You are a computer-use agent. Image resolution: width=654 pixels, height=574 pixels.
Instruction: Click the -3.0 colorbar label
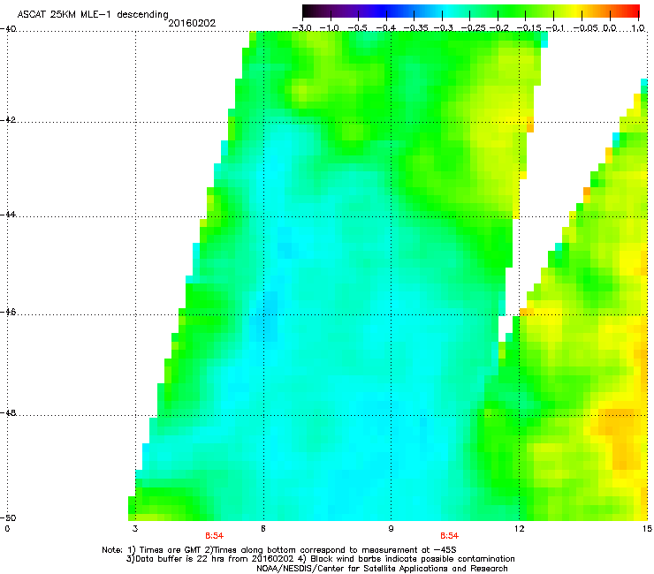point(301,28)
